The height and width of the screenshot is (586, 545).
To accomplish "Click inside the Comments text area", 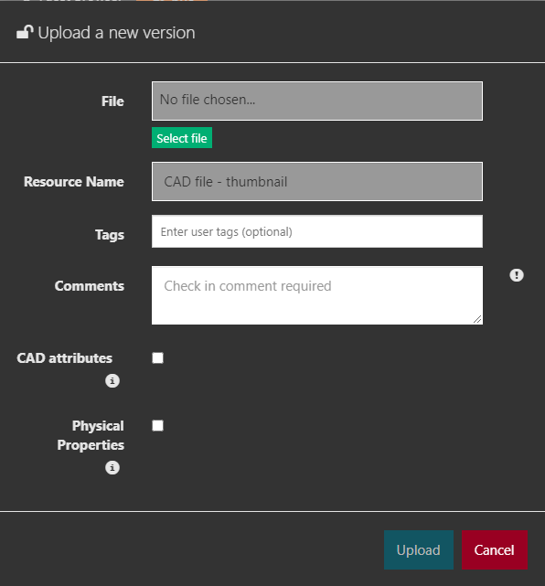I will (317, 295).
